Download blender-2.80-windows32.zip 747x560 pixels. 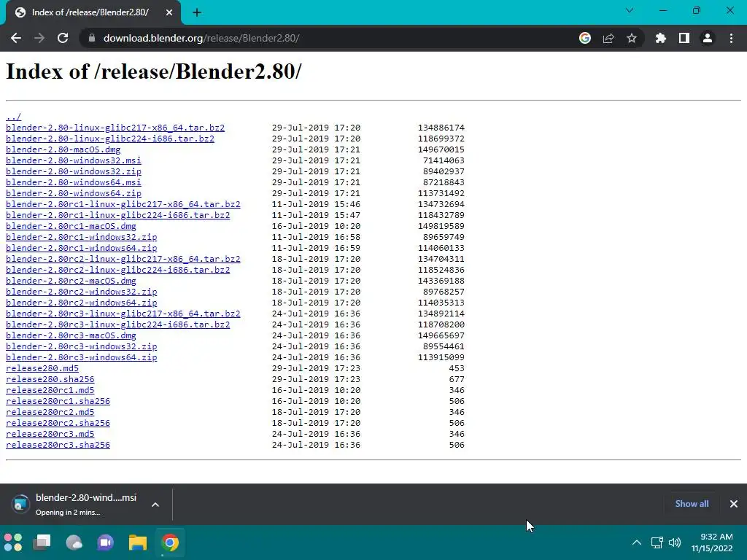pos(74,171)
